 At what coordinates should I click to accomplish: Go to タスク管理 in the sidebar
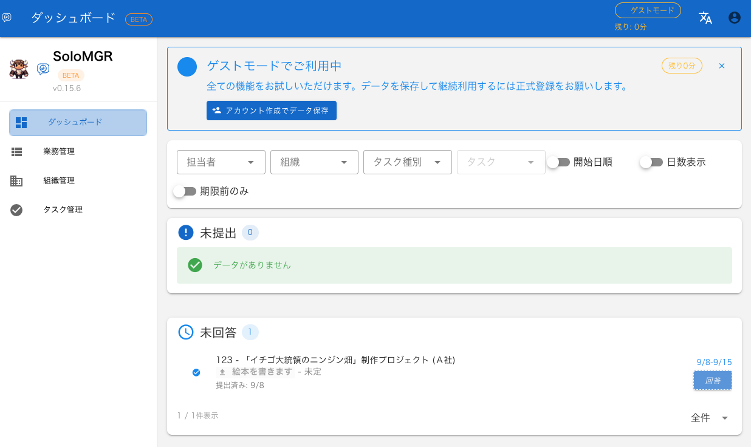[63, 210]
